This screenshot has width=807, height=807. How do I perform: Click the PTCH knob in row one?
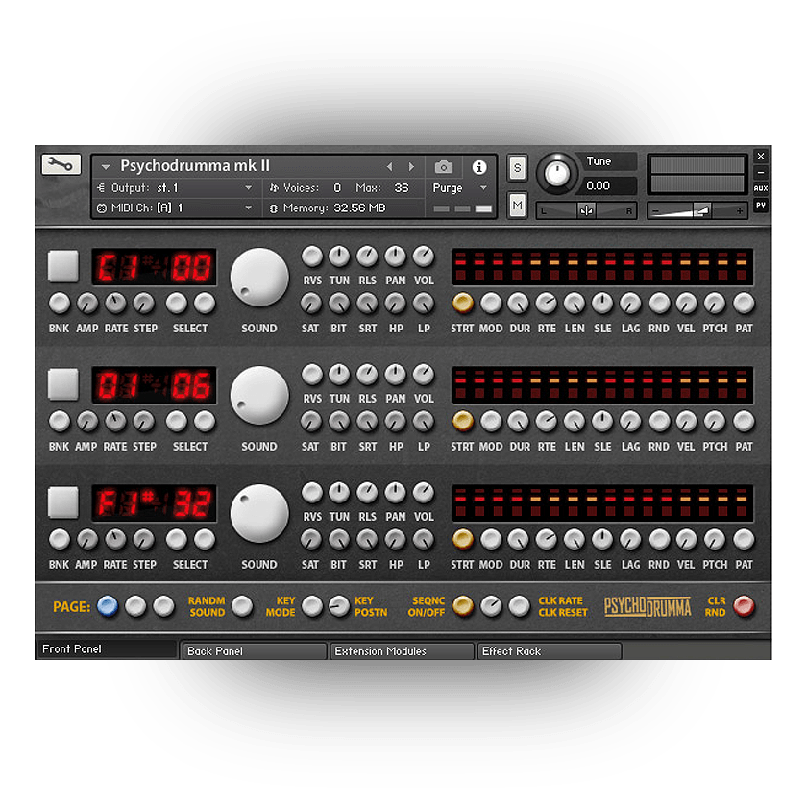coord(715,304)
